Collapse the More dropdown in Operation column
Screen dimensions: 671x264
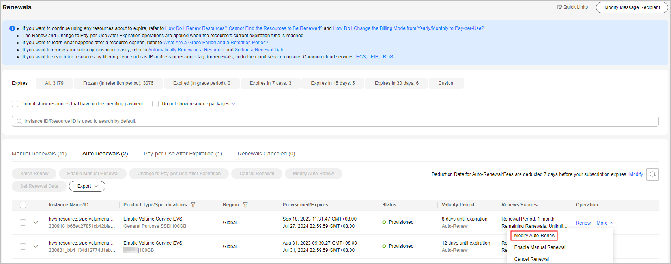pos(605,223)
